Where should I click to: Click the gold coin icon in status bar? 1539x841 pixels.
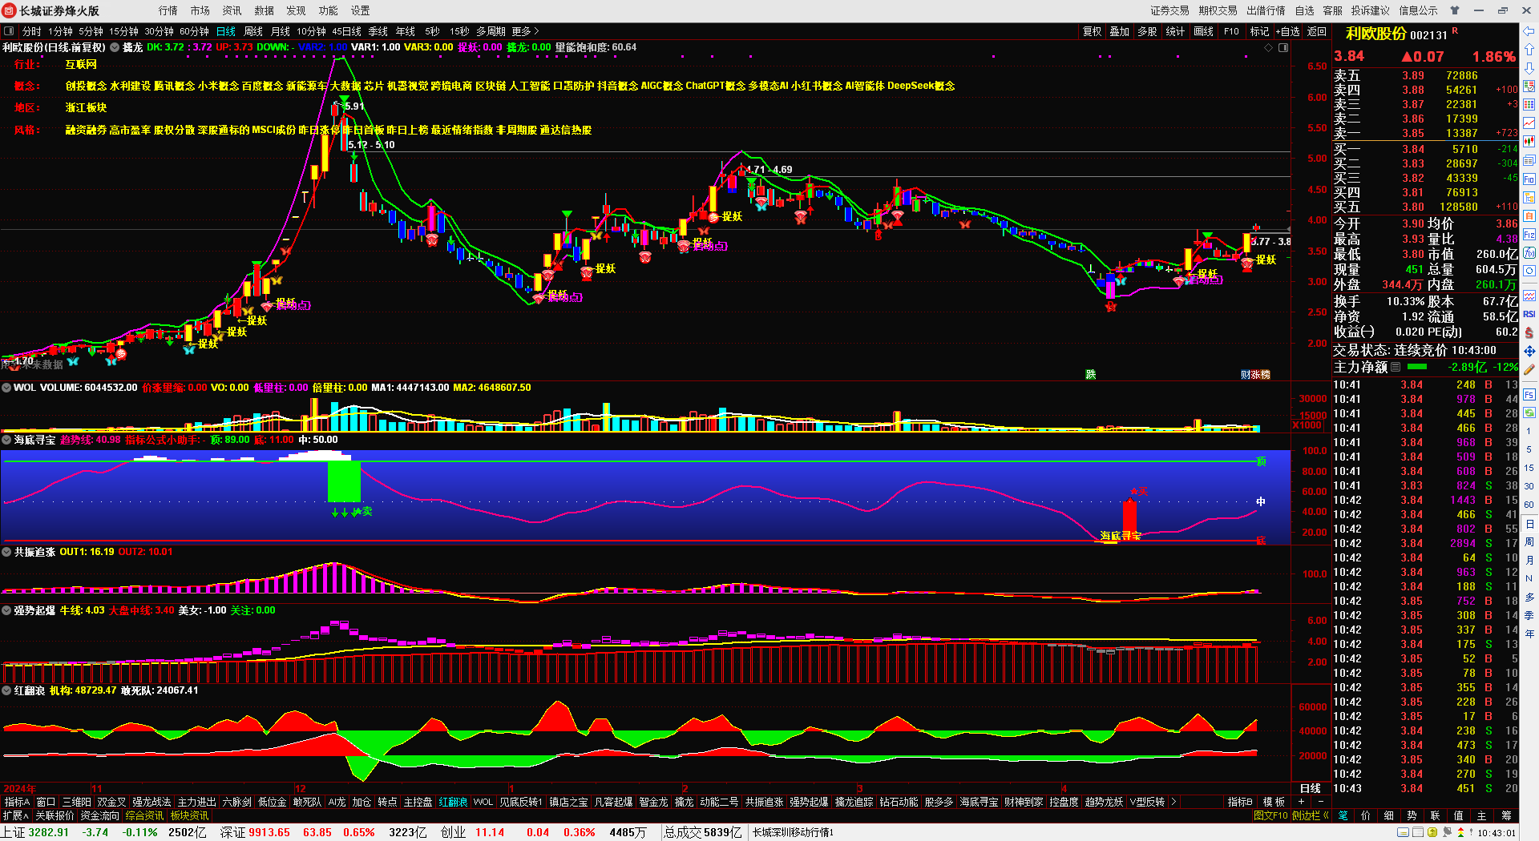click(x=1432, y=832)
